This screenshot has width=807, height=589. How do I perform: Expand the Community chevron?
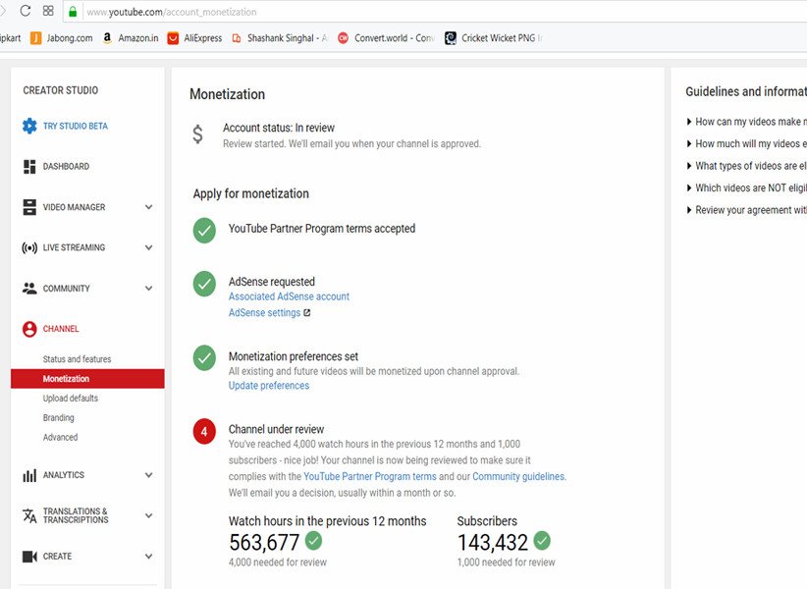pos(149,288)
